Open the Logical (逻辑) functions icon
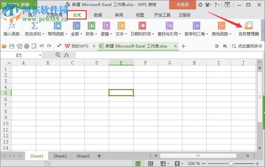The image size is (265, 167). pos(106,26)
